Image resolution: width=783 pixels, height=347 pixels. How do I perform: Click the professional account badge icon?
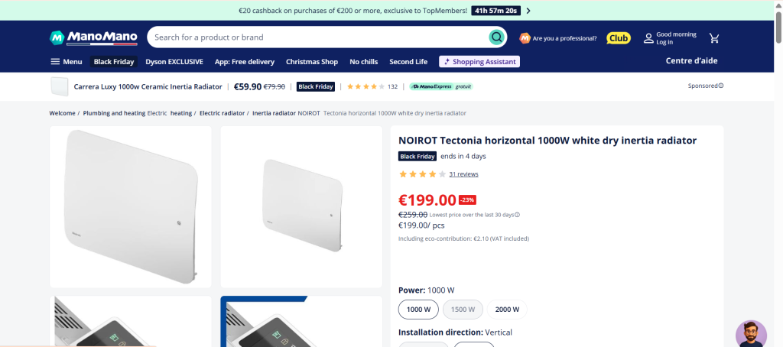[x=525, y=37]
